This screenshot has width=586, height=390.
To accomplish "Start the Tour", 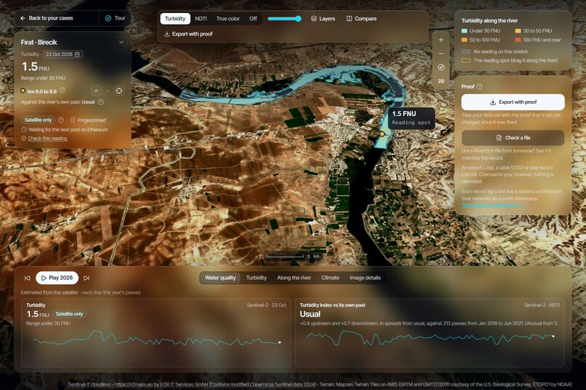I will (115, 18).
